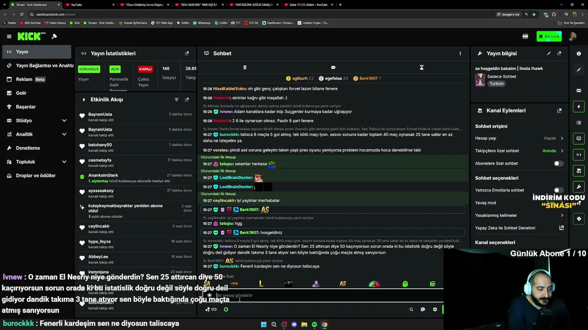
Task: Click the Sadece Sohbet category thumbnail
Action: 480,80
